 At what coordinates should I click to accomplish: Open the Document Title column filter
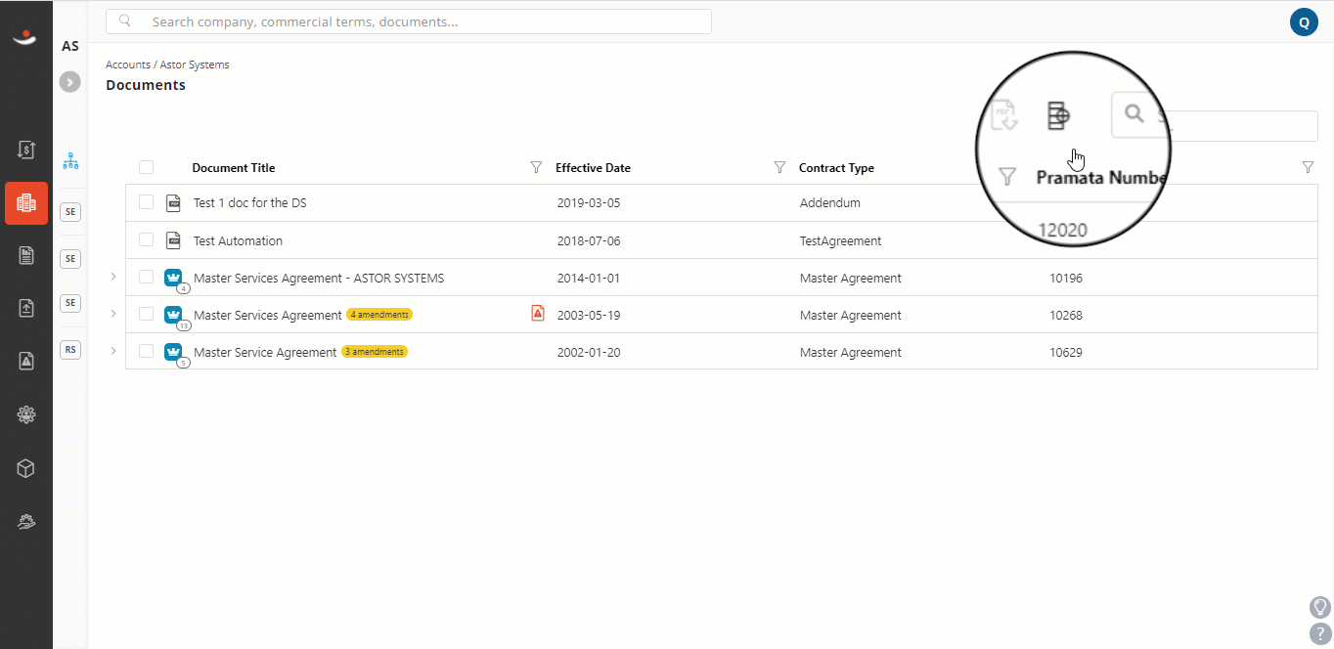pos(536,167)
